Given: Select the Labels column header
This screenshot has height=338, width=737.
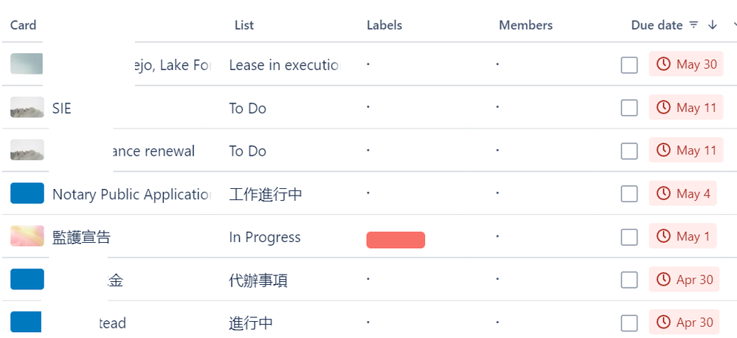Looking at the screenshot, I should [x=384, y=25].
